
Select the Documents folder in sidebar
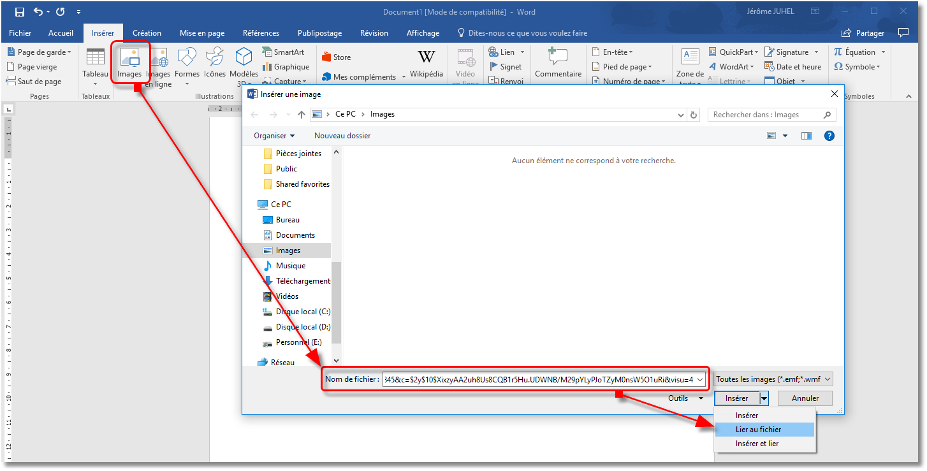pos(295,235)
